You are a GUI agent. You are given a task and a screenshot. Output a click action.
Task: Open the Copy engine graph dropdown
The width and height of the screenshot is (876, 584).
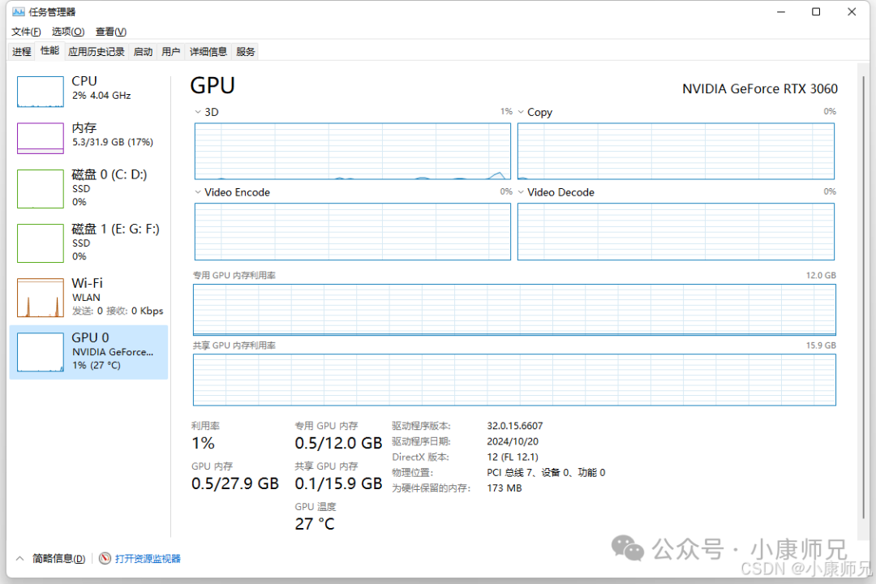tap(522, 112)
